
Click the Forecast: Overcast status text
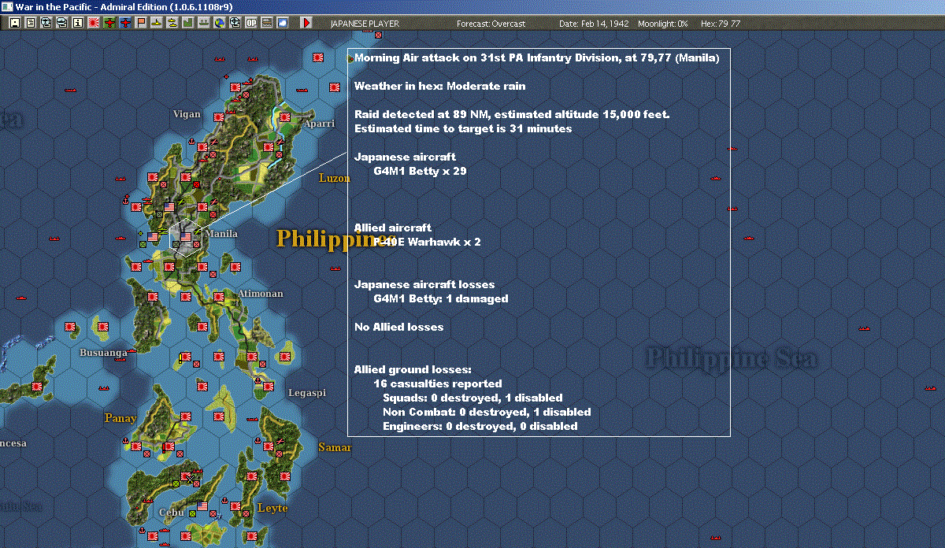(491, 24)
